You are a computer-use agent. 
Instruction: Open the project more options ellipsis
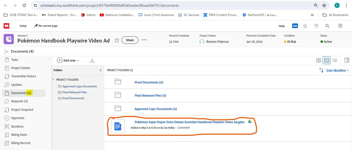coord(144,40)
